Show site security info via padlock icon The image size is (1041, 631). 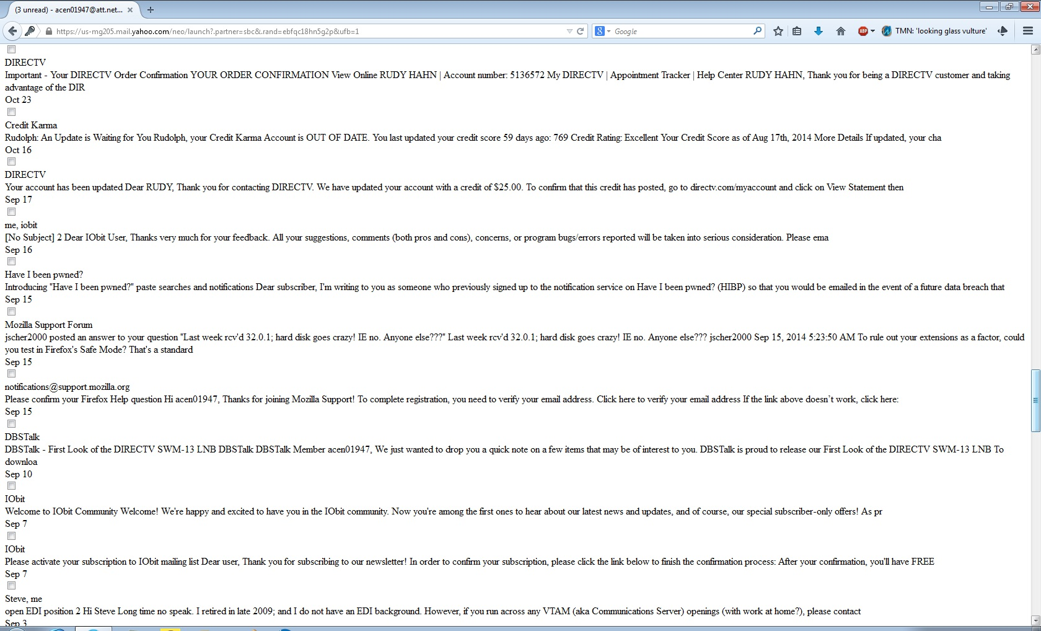(48, 31)
